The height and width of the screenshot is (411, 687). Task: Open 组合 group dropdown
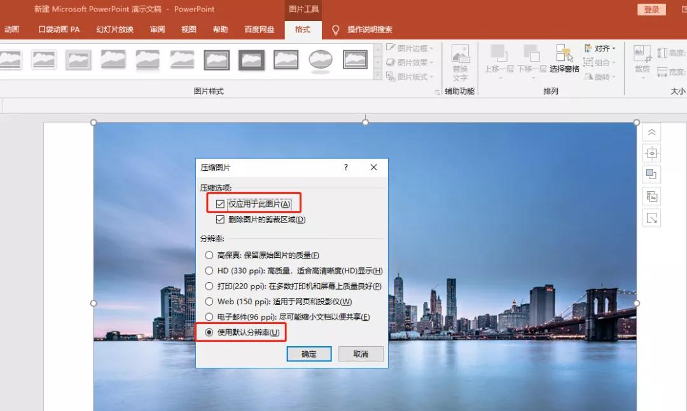[600, 62]
